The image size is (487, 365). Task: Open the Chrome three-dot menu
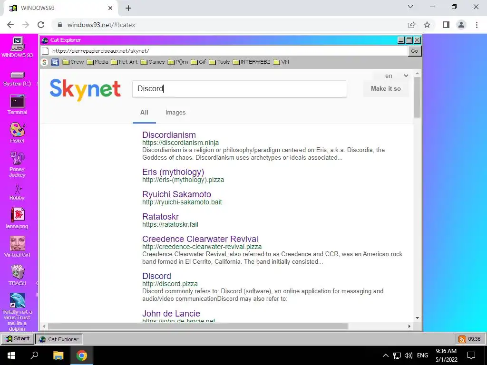click(x=477, y=25)
